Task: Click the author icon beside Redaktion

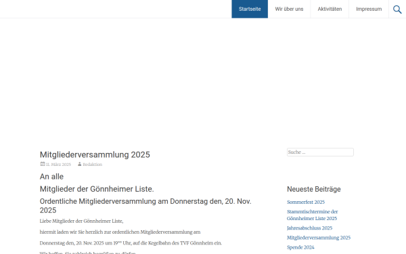Action: (x=79, y=164)
